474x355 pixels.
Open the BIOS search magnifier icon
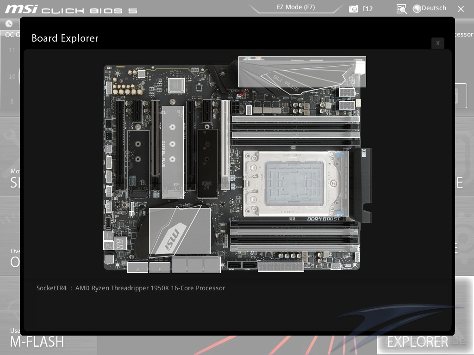click(401, 9)
